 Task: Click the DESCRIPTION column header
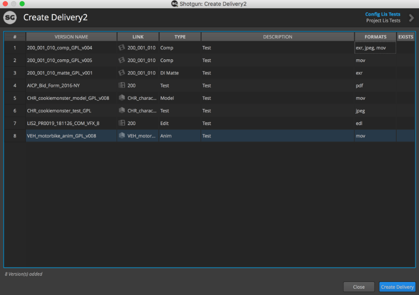coord(277,37)
